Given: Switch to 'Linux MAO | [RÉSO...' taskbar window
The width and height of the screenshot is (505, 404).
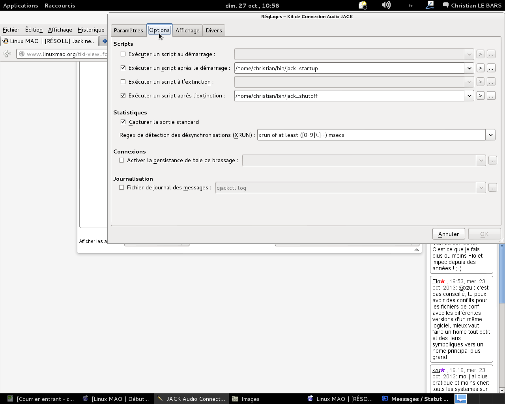Looking at the screenshot, I should [341, 399].
